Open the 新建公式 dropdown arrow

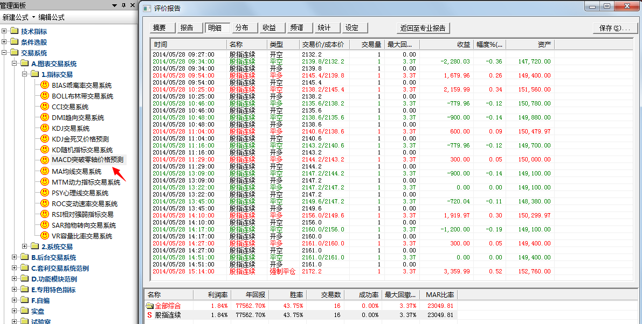pos(33,17)
